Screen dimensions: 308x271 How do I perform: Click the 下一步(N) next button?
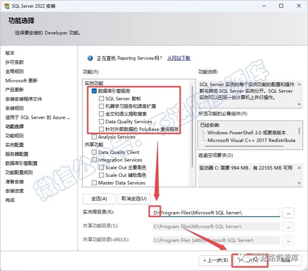coord(250,260)
